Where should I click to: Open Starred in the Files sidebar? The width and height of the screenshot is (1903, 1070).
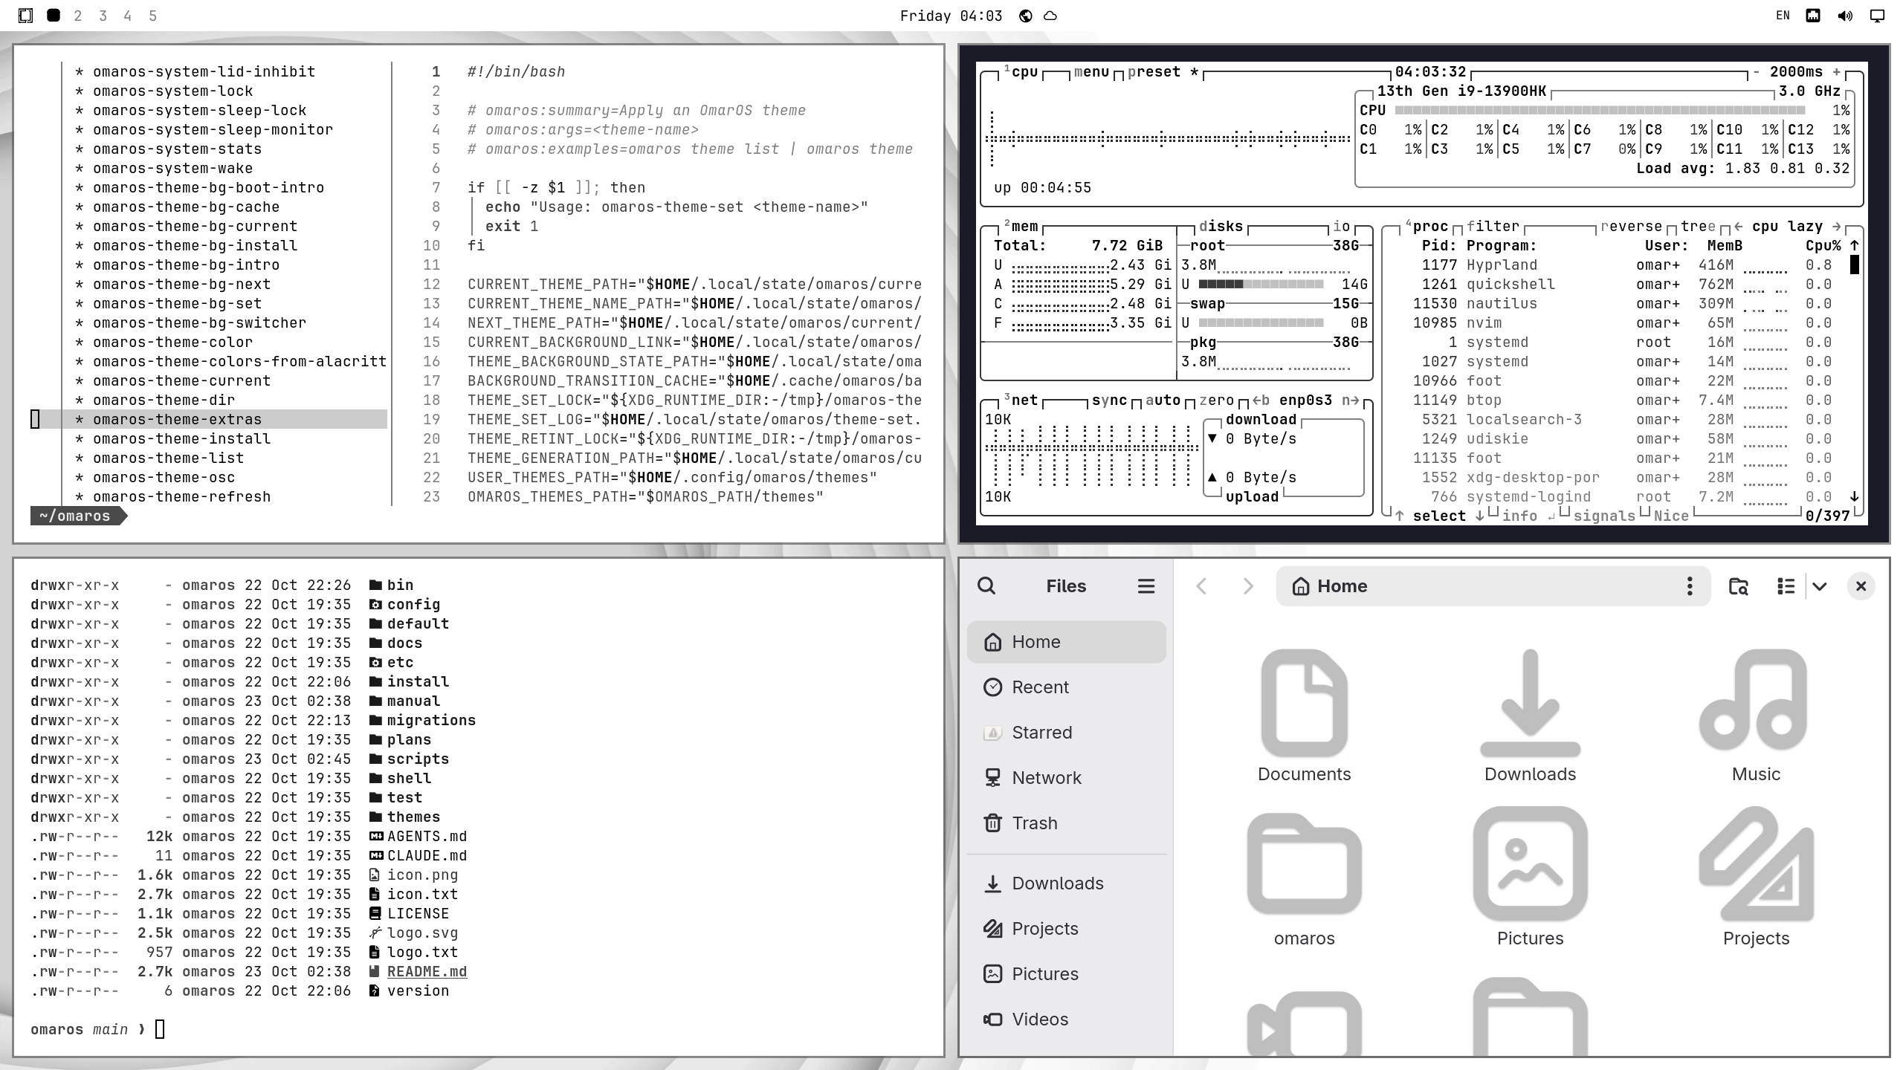[x=1066, y=733]
